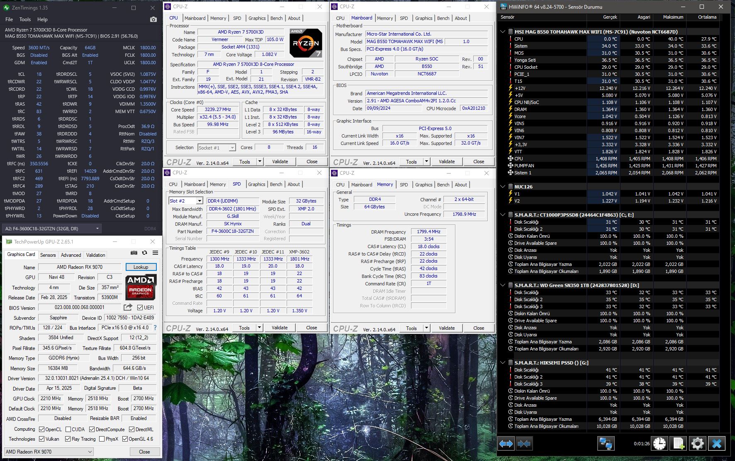Click thermometer icon for MOS row
The height and width of the screenshot is (461, 735).
click(x=511, y=53)
